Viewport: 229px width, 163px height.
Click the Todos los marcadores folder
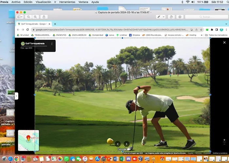tap(216, 35)
